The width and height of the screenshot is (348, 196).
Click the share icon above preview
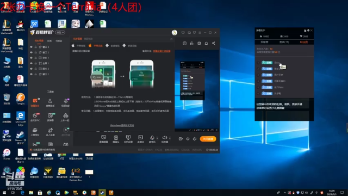click(214, 44)
